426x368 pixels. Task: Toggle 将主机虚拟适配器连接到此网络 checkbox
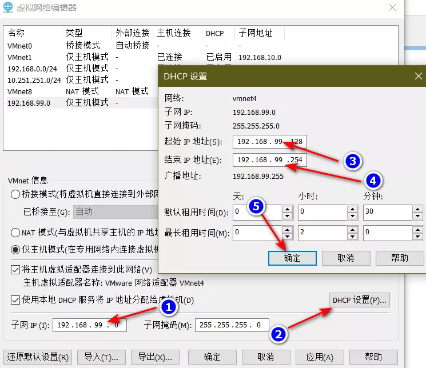15,270
